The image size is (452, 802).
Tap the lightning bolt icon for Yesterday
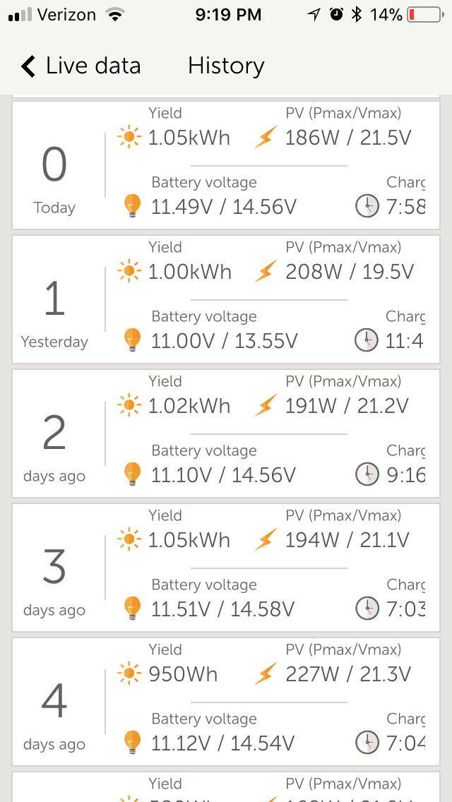[266, 272]
